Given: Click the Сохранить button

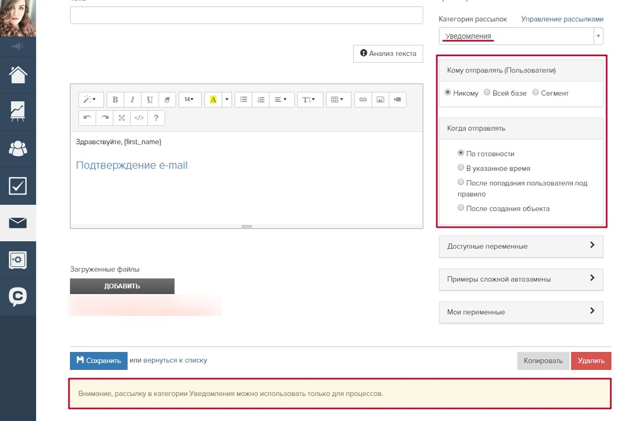Looking at the screenshot, I should (99, 360).
